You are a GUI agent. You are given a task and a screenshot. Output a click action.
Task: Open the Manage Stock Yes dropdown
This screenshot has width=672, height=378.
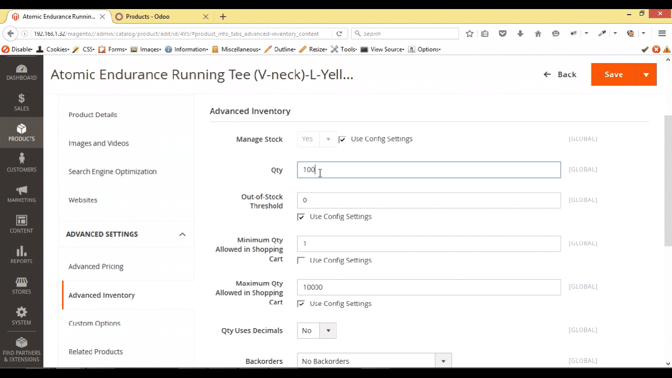[317, 139]
